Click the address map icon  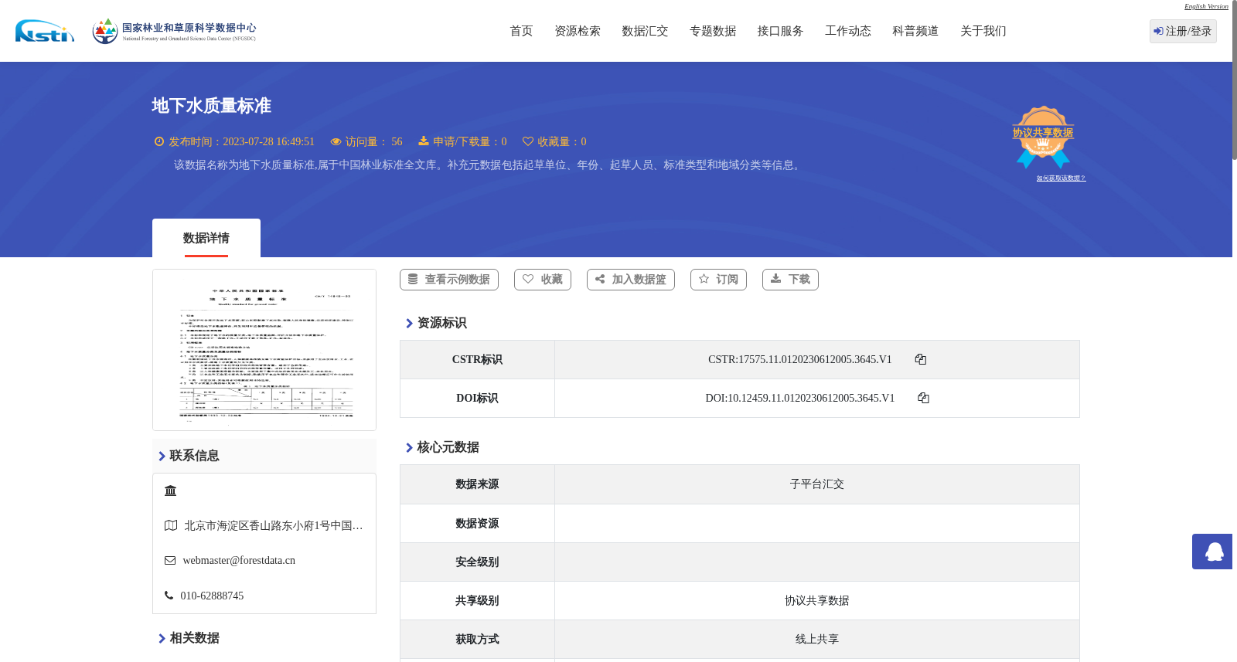171,525
